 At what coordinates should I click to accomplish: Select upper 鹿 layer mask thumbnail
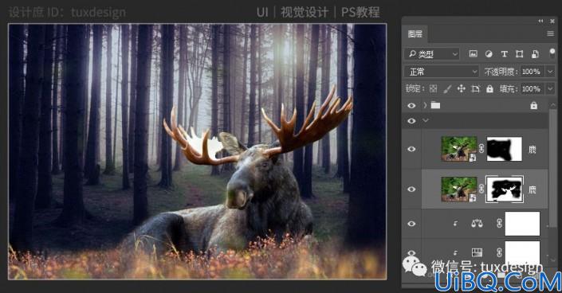(504, 149)
